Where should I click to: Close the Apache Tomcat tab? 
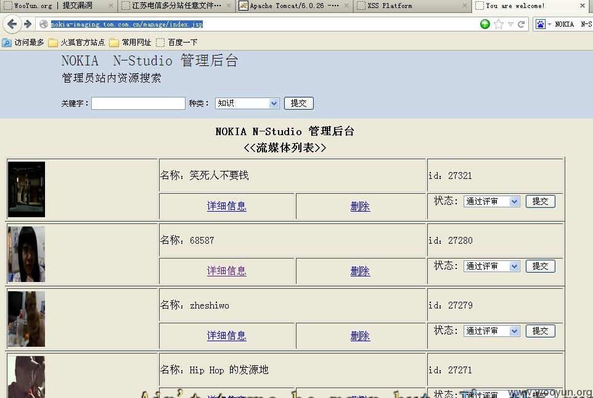346,6
